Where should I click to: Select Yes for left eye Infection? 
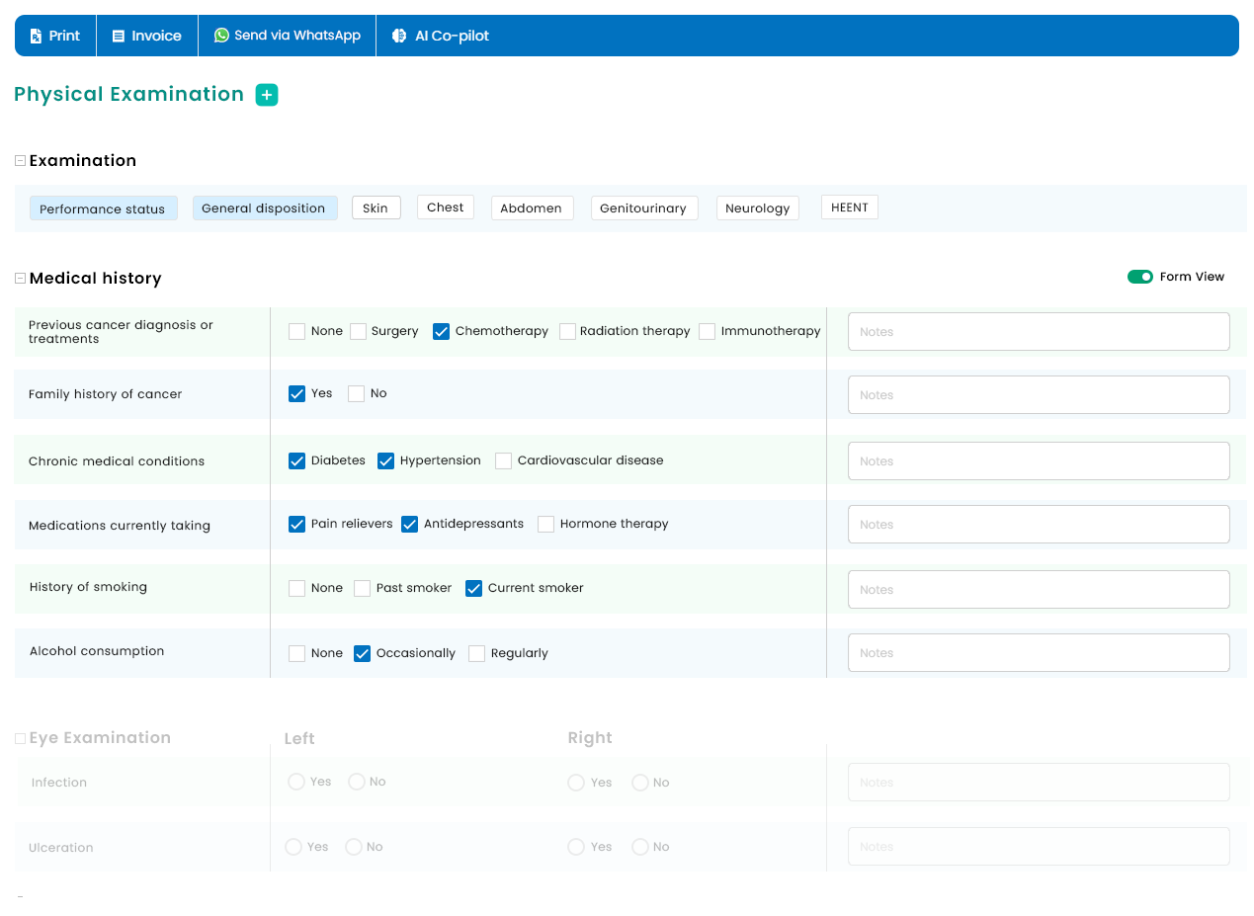click(x=296, y=782)
